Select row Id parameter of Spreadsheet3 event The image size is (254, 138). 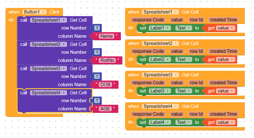[196, 82]
